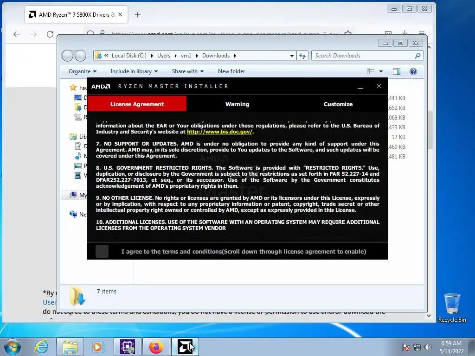
Task: Click Firefox back arrow button
Action: click(17, 34)
